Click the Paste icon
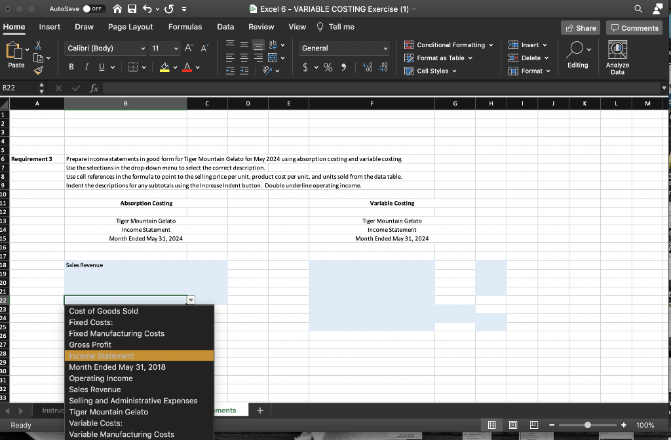671x440 pixels. click(x=16, y=52)
